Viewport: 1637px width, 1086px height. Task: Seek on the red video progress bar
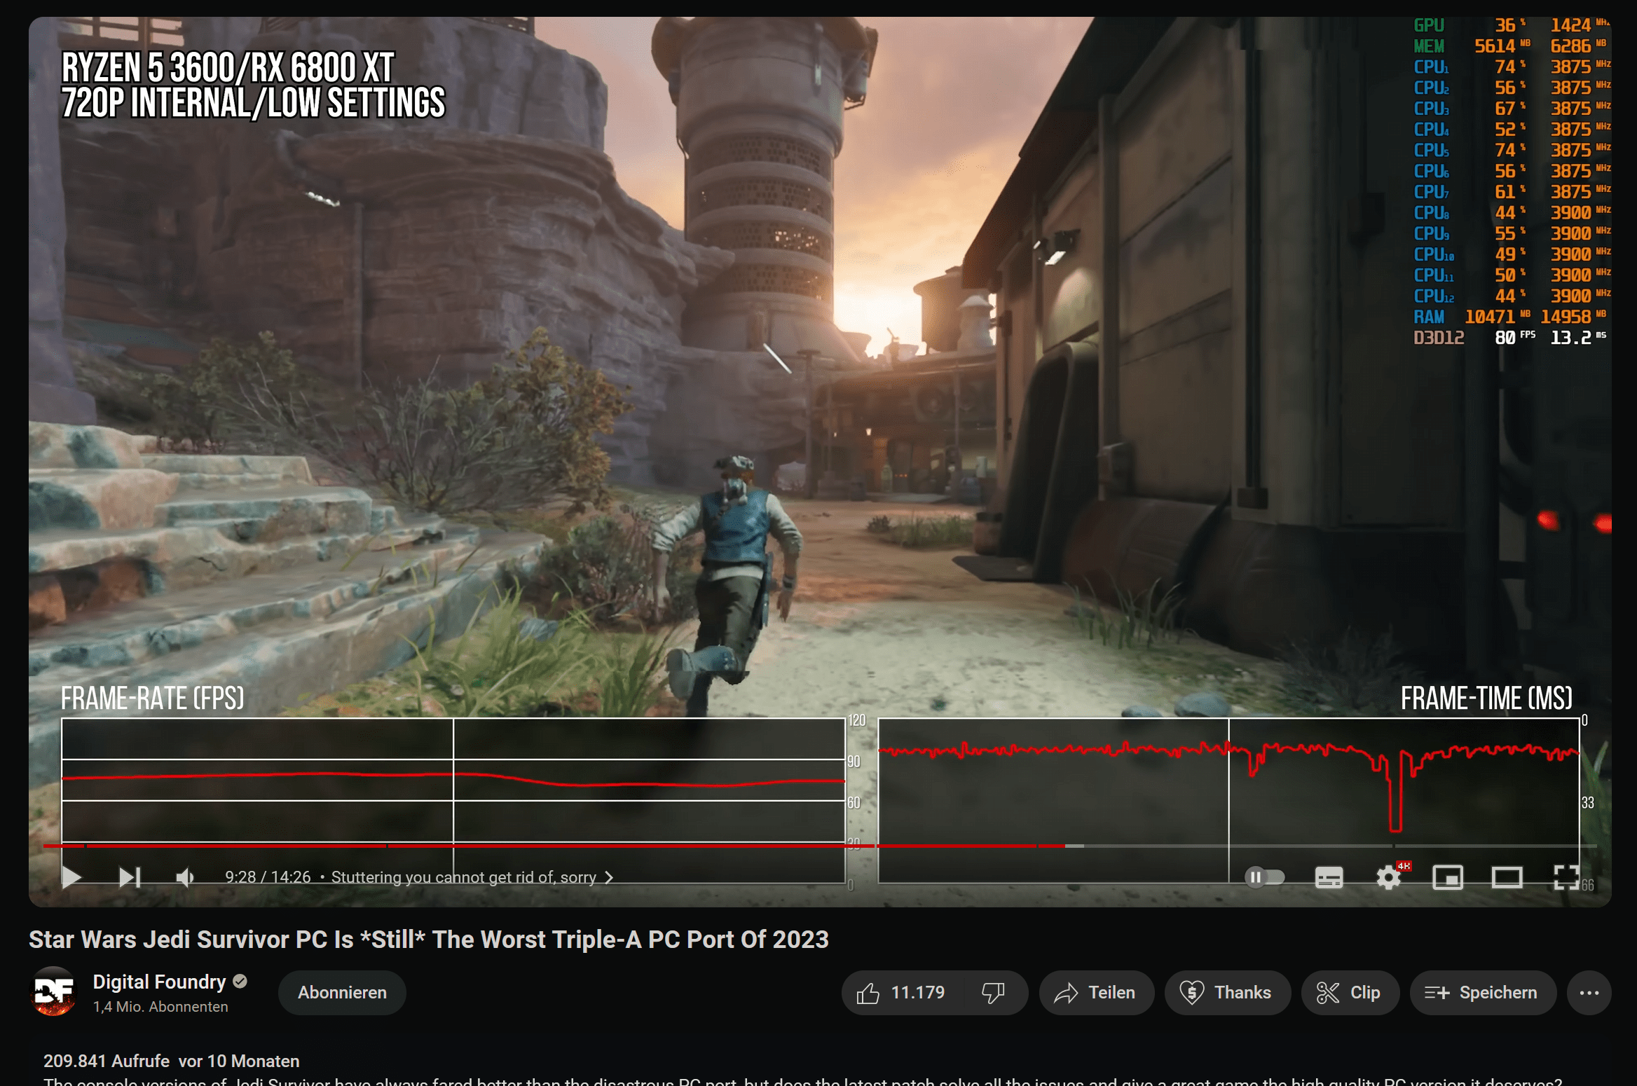[x=820, y=846]
